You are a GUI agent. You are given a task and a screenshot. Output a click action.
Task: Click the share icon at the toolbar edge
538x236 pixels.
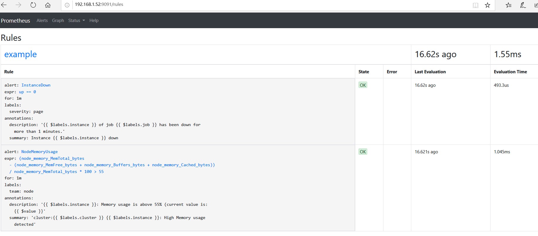click(x=536, y=5)
